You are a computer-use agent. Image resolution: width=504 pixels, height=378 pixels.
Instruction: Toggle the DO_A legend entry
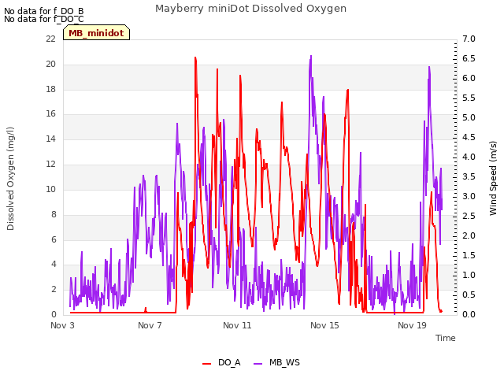(x=221, y=363)
